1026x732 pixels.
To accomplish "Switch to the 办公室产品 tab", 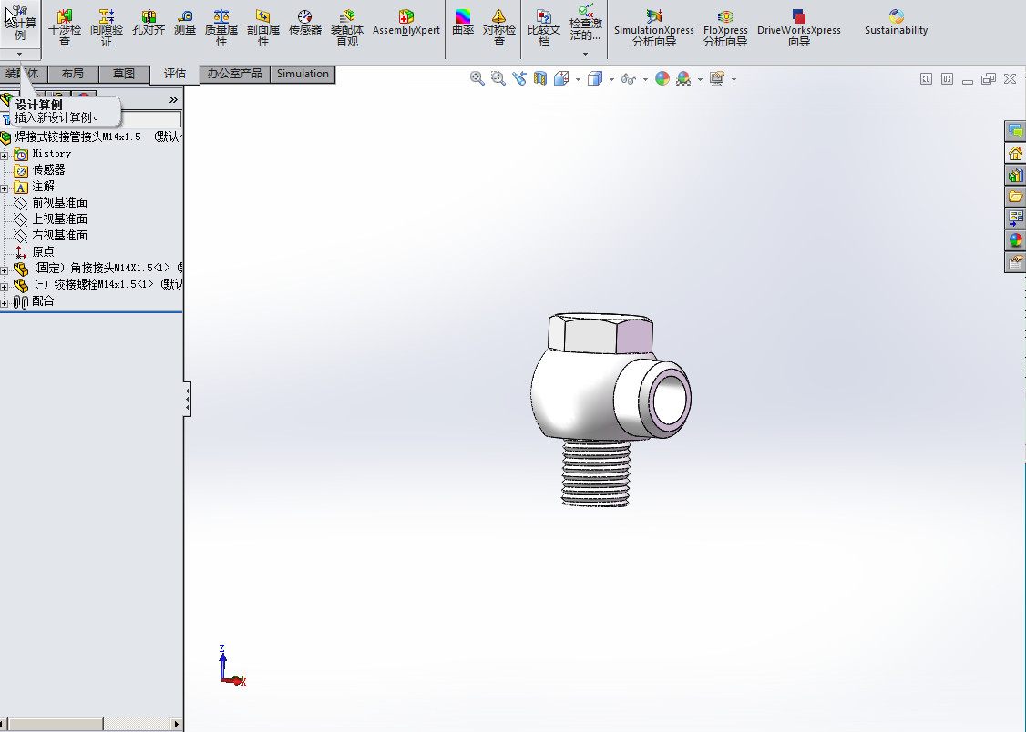I will coord(235,74).
